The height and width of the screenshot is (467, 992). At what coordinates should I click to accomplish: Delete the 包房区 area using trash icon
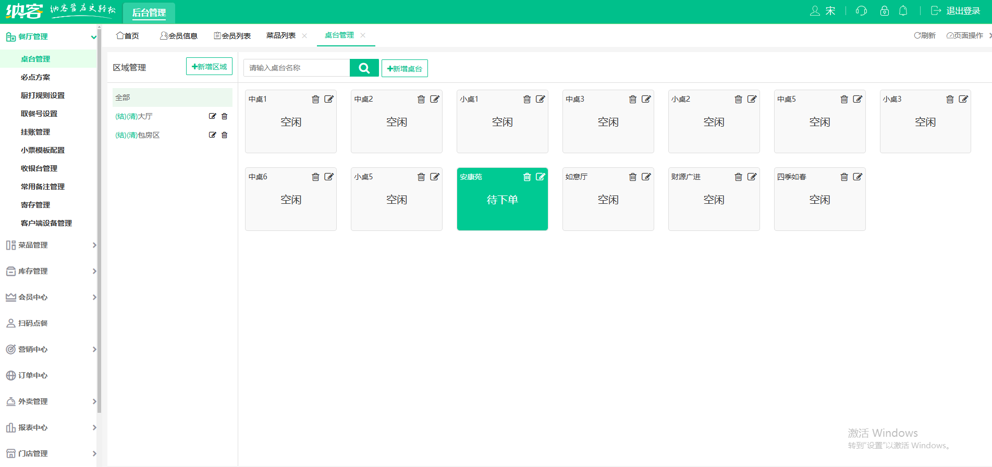pos(225,135)
